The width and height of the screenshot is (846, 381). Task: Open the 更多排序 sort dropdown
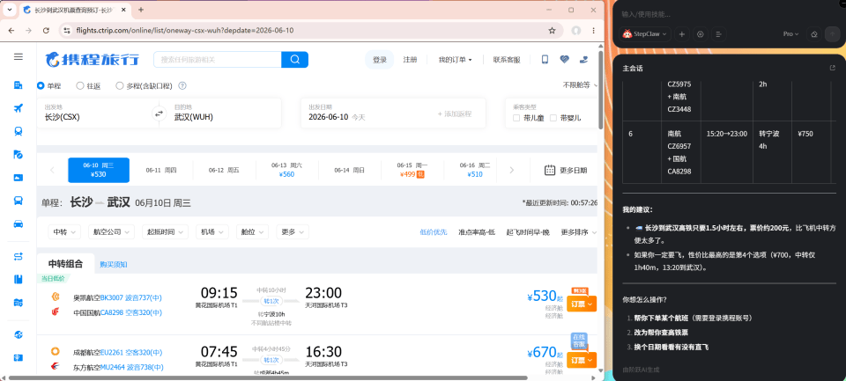579,232
